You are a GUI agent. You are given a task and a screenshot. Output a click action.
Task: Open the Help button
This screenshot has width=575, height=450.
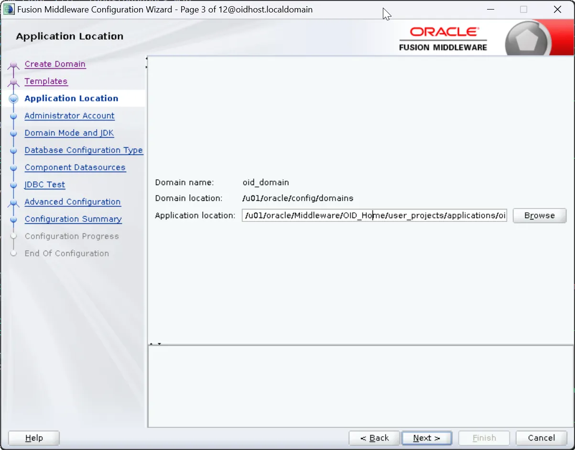click(34, 438)
